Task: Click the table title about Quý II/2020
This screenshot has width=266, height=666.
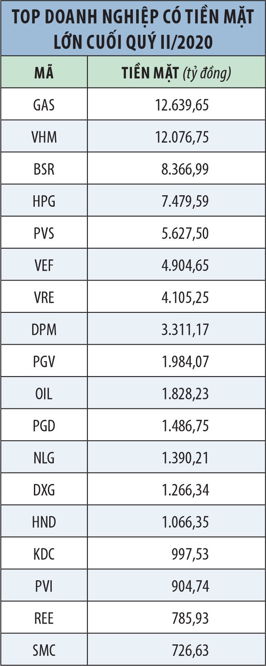Action: point(133,29)
